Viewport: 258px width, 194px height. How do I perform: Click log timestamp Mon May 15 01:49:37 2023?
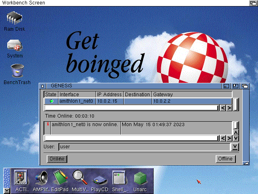coord(153,124)
